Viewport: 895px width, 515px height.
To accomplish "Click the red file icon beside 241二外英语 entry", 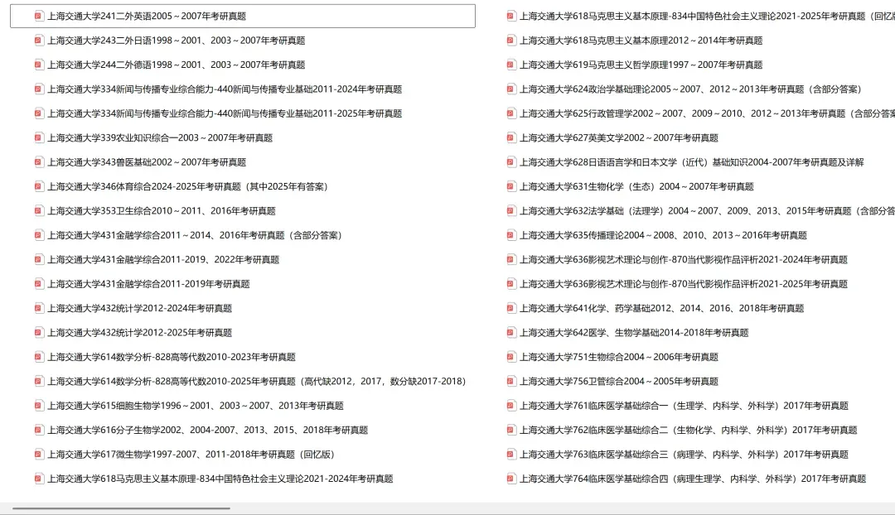I will coord(37,16).
